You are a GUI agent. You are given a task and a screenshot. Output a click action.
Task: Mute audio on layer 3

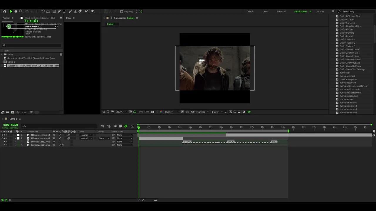pyautogui.click(x=5, y=142)
